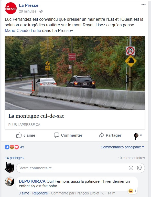Open the La Presse page name link
Image resolution: width=151 pixels, height=197 pixels.
tap(29, 5)
